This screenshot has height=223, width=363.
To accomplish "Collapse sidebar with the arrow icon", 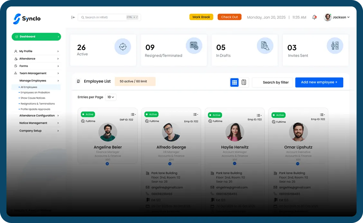I will pos(73,17).
